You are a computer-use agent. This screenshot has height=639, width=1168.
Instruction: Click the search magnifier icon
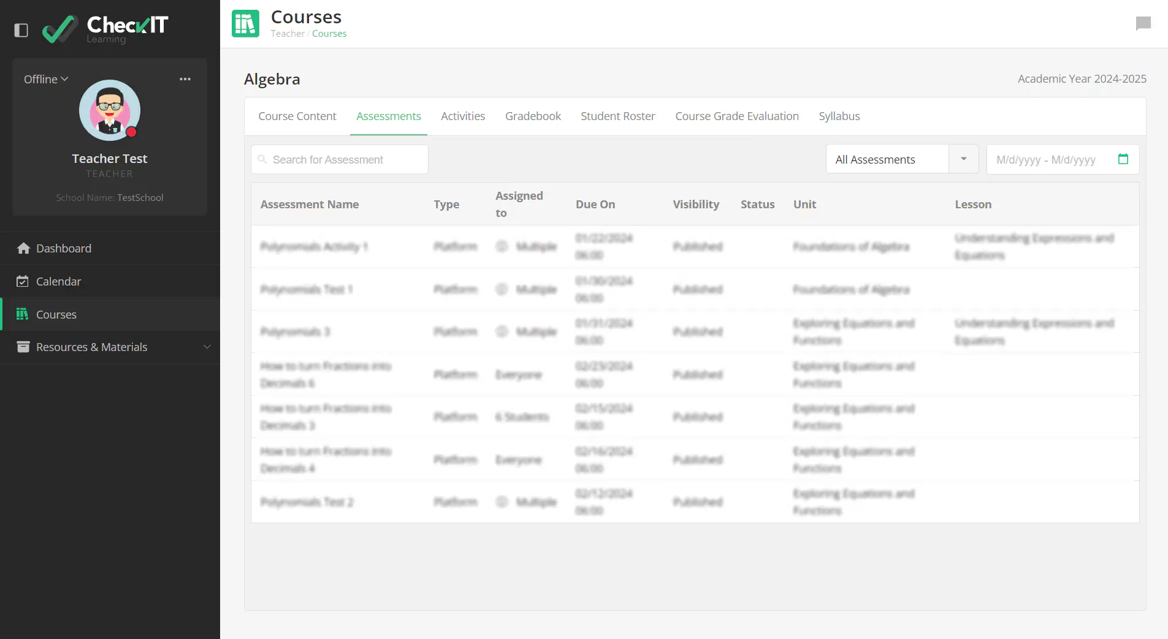(x=262, y=159)
